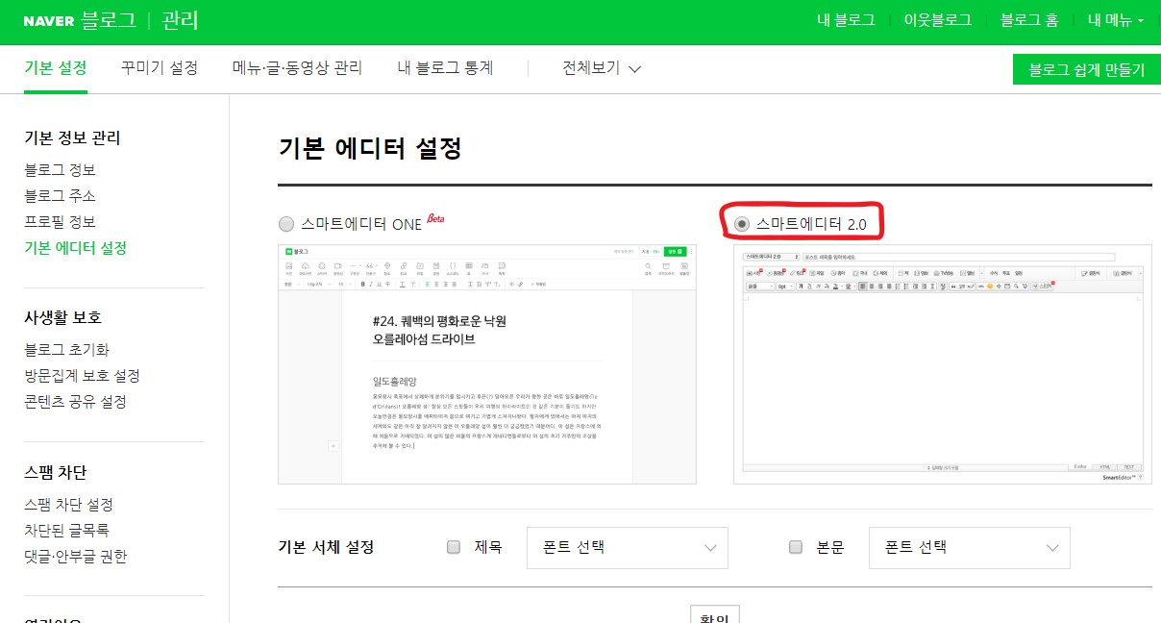Click the 관리 header text
The height and width of the screenshot is (623, 1161).
click(x=181, y=20)
